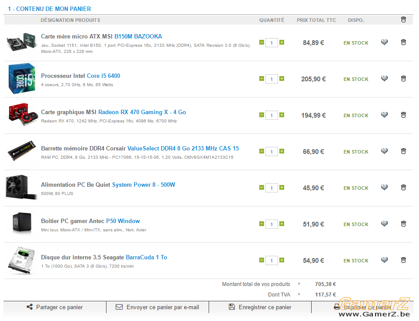Delete the Be Quiet System Power 8 item
Image resolution: width=419 pixels, height=321 pixels.
pos(403,188)
